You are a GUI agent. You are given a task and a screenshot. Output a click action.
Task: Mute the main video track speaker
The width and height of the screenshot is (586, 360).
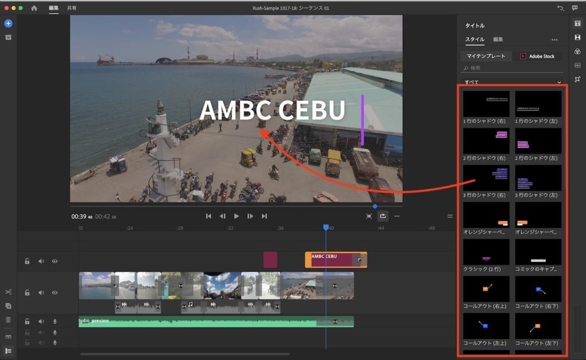(x=41, y=292)
